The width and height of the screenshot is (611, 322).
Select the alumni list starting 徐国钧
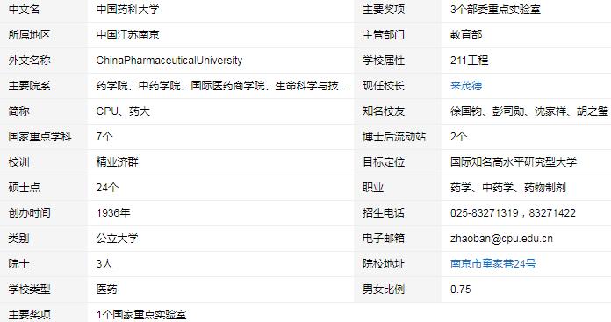click(529, 111)
